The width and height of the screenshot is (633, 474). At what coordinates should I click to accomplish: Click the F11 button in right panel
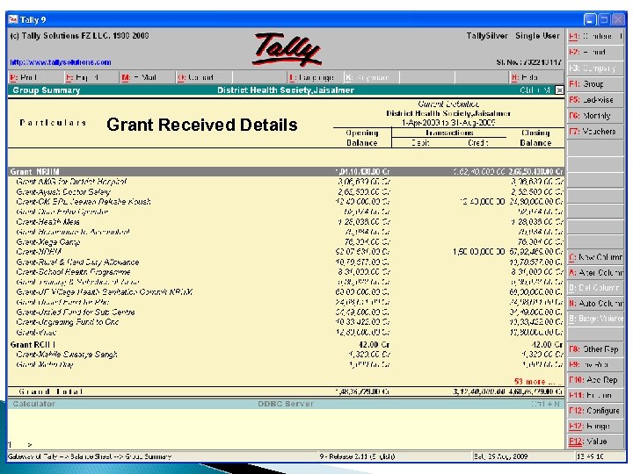pyautogui.click(x=595, y=395)
